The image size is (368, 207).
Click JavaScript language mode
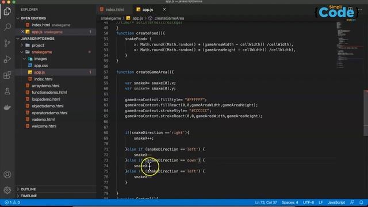tap(336, 202)
